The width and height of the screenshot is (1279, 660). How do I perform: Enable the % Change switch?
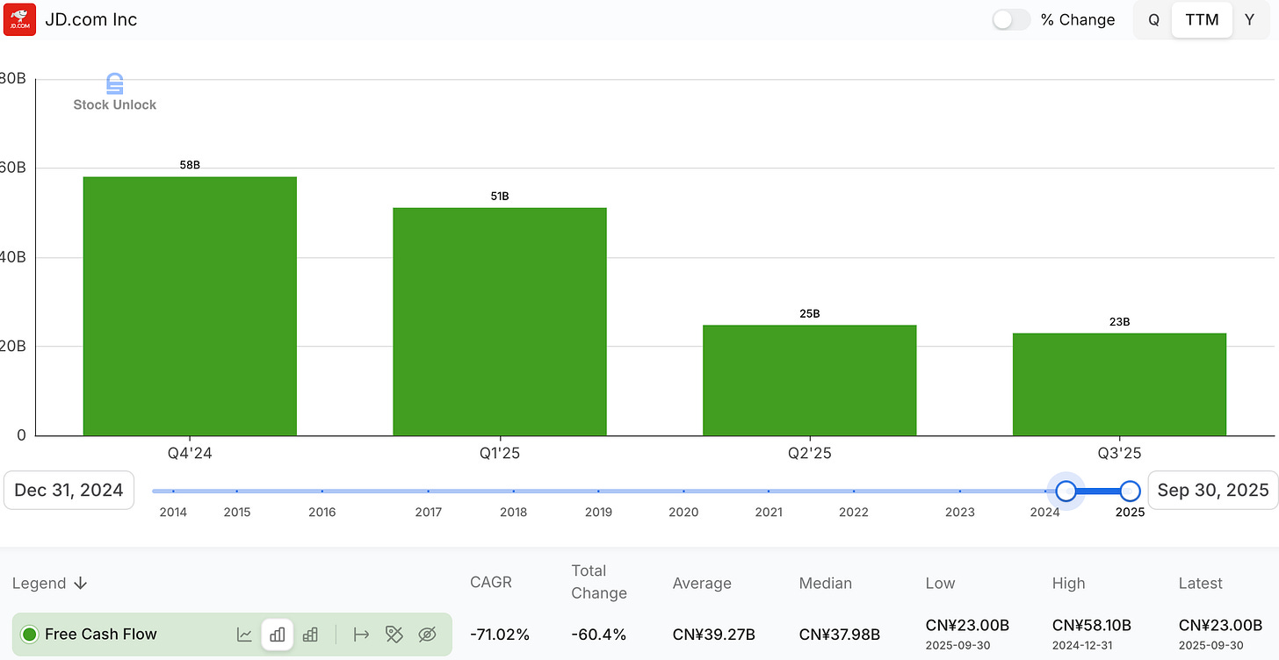pyautogui.click(x=1010, y=19)
